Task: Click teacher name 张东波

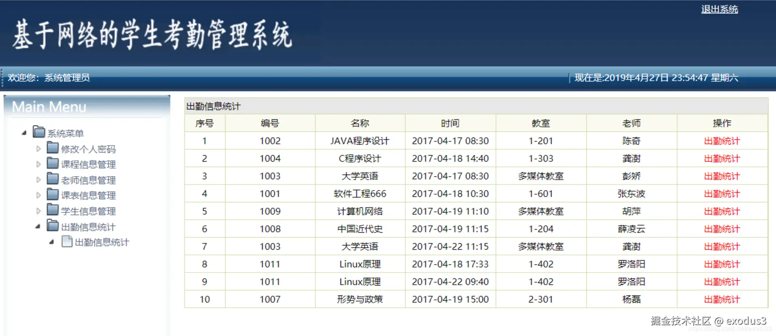Action: point(631,194)
